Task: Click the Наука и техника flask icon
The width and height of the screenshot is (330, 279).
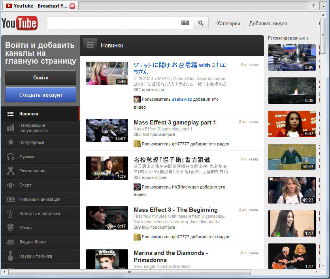Action: coord(11,256)
